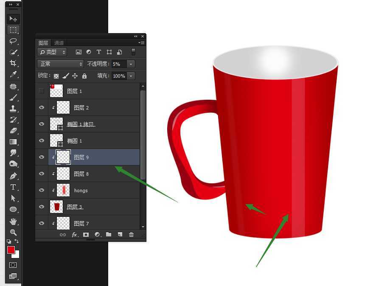Open the fx layer style menu
387x286 pixels.
pos(74,235)
